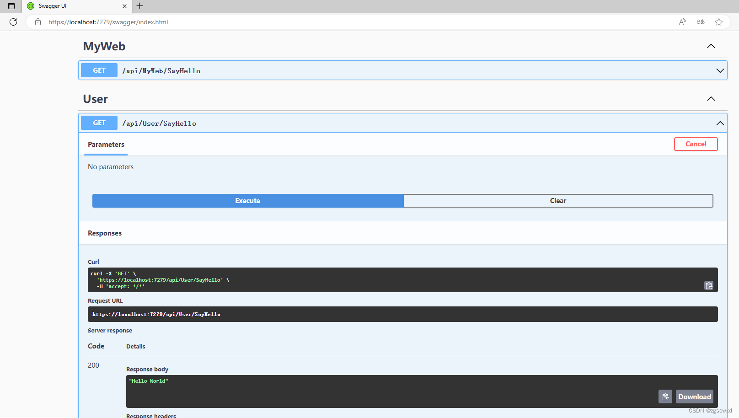Click the User section heading
The height and width of the screenshot is (418, 739).
click(96, 99)
